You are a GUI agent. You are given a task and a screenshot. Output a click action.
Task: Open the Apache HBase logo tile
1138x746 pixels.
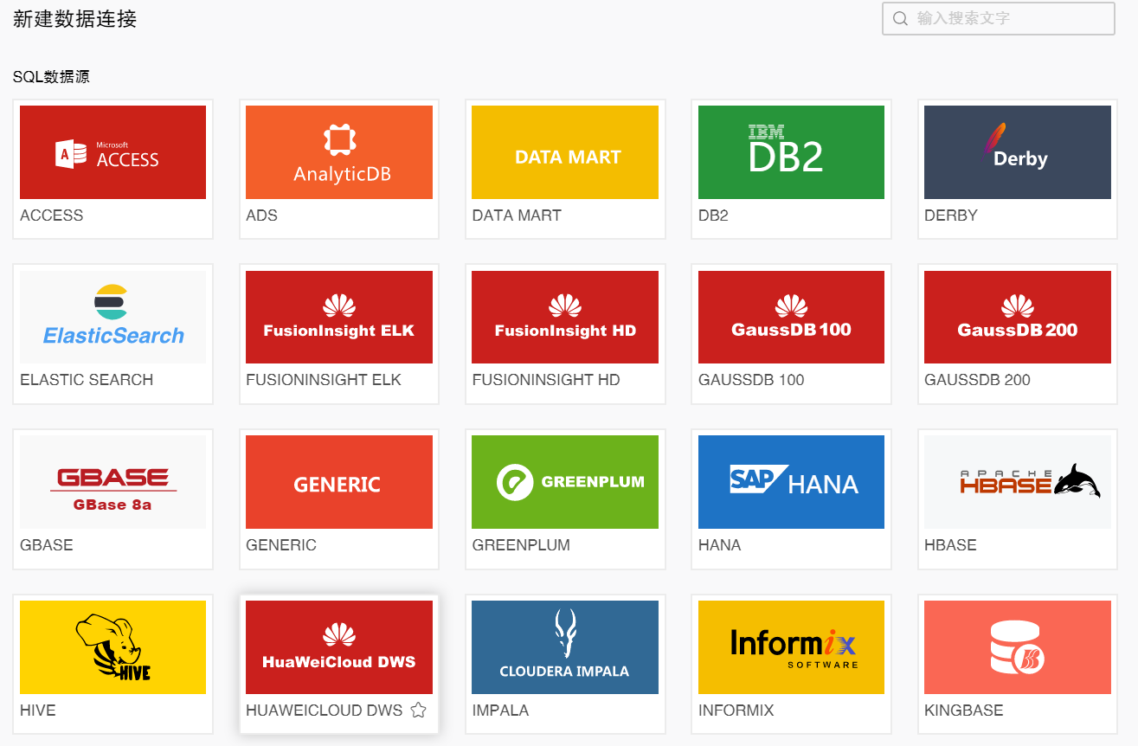tap(1018, 482)
